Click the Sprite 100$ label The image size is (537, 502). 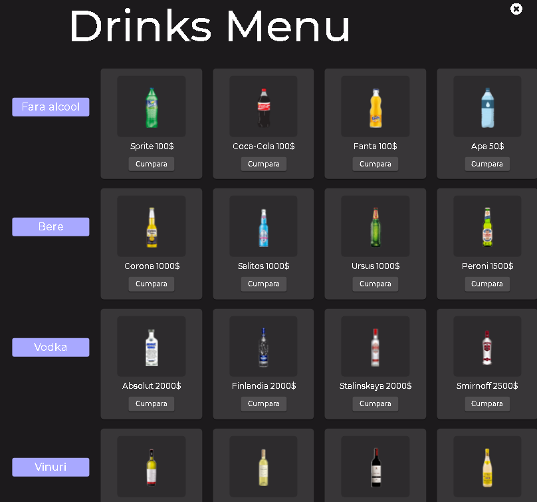click(152, 146)
